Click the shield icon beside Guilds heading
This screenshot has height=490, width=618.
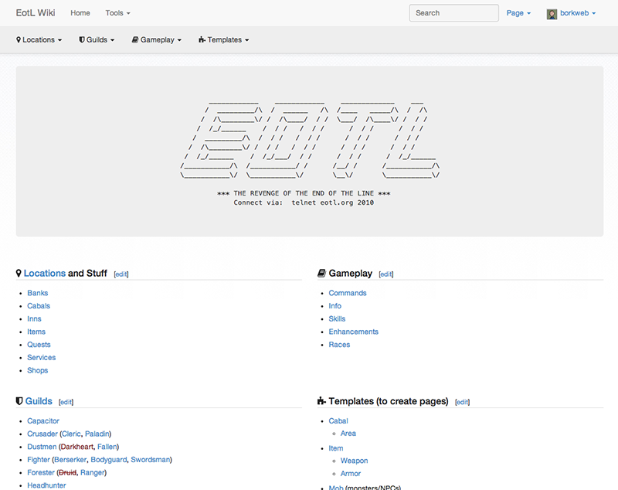[19, 401]
